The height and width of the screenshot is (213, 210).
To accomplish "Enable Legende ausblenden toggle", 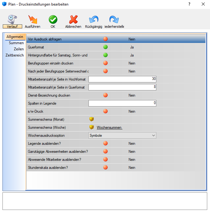I will click(x=105, y=143).
